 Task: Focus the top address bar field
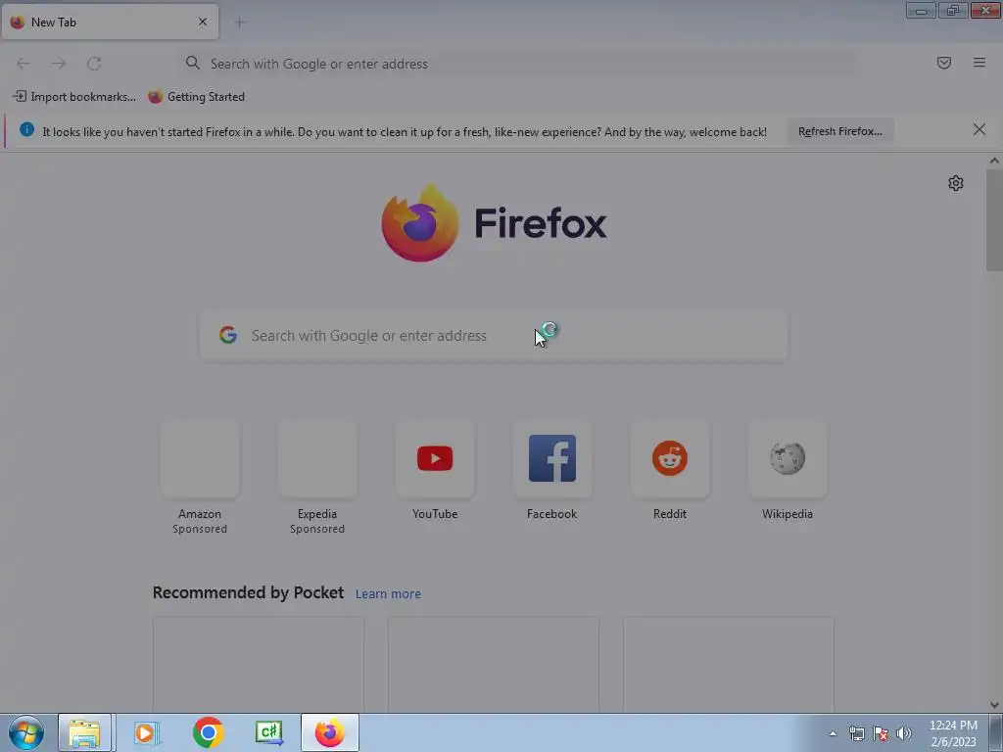pyautogui.click(x=518, y=64)
